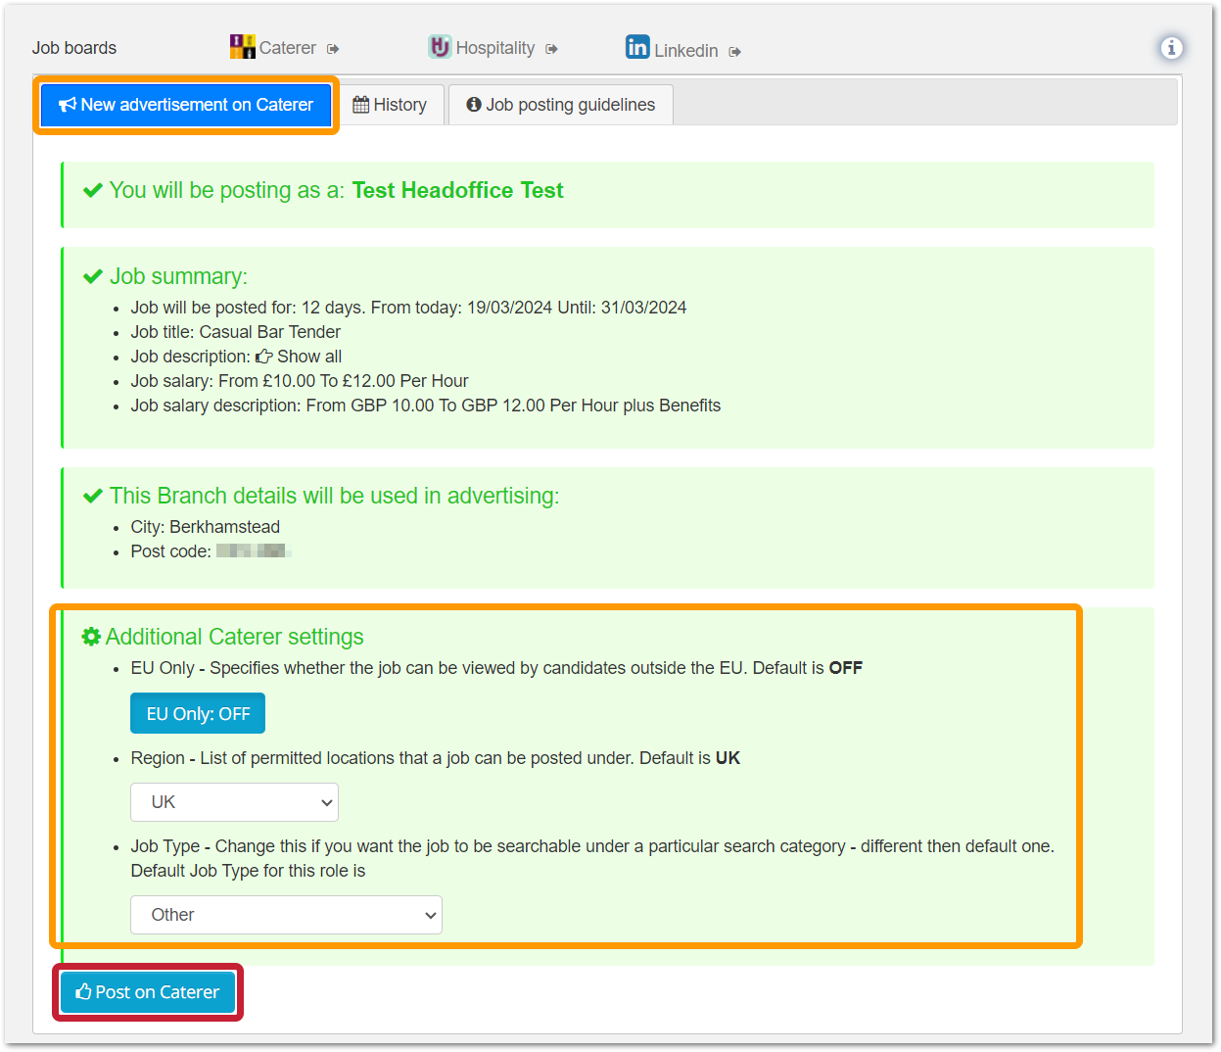Expand the Job Type dropdown showing Other

pyautogui.click(x=286, y=915)
